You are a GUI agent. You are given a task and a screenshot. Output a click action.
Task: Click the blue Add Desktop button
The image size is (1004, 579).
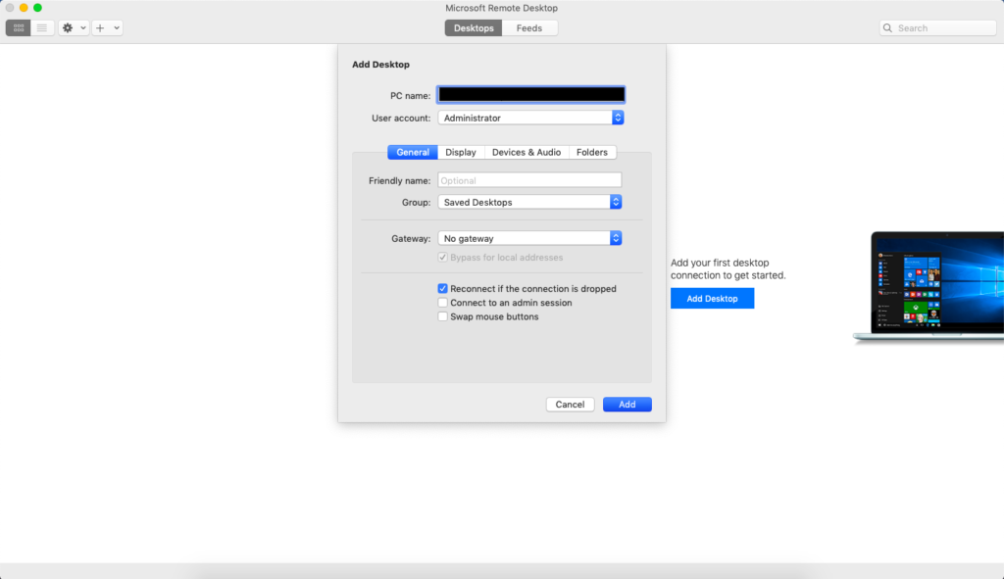[712, 298]
